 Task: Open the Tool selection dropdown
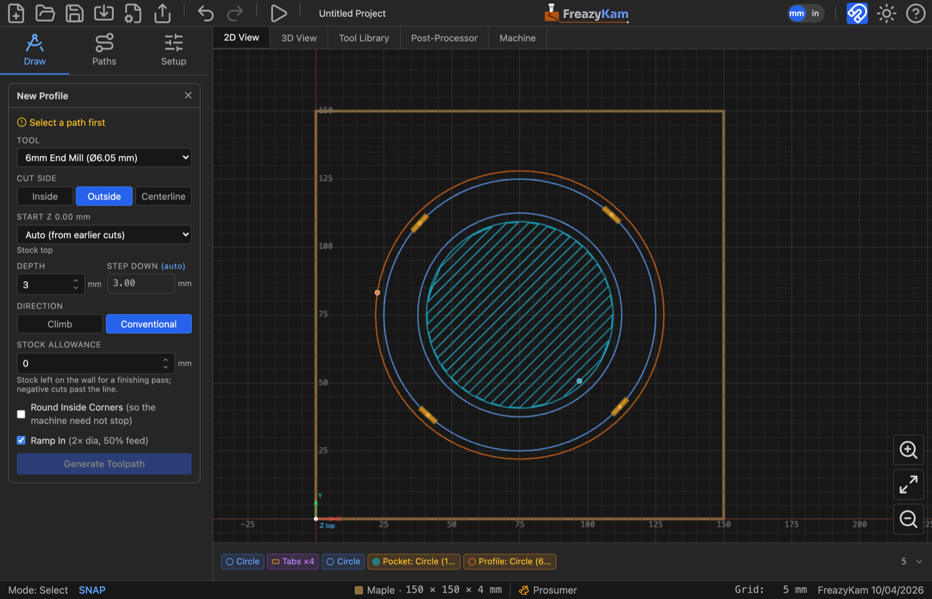(x=104, y=158)
